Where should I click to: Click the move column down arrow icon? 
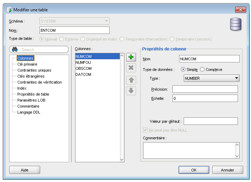pyautogui.click(x=131, y=91)
